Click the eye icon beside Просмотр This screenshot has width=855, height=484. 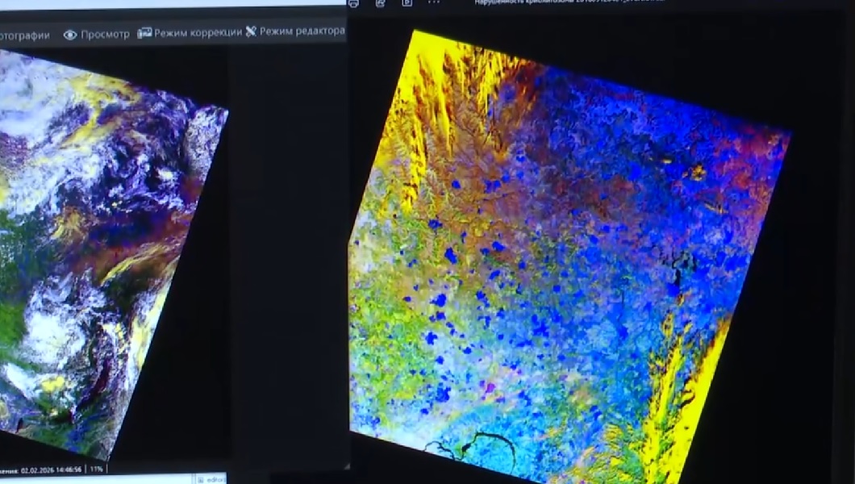coord(70,35)
